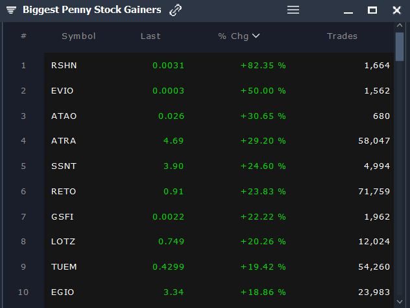Click the # rank column header
The width and height of the screenshot is (410, 308).
click(x=23, y=36)
